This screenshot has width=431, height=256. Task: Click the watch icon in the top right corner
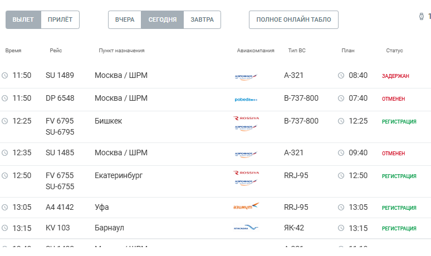(421, 17)
